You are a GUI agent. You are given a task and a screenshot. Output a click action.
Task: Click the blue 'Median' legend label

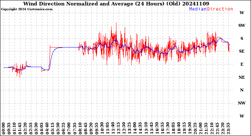(198, 9)
